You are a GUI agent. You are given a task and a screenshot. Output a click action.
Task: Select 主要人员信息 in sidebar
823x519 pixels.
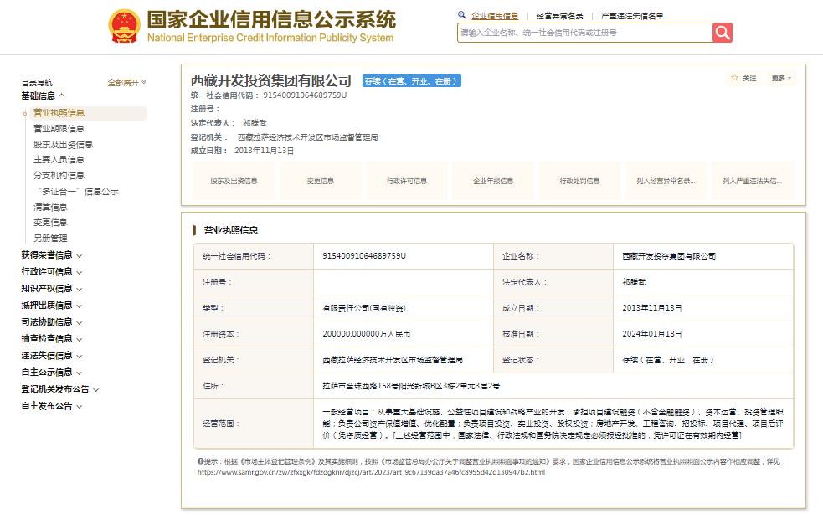pos(59,160)
